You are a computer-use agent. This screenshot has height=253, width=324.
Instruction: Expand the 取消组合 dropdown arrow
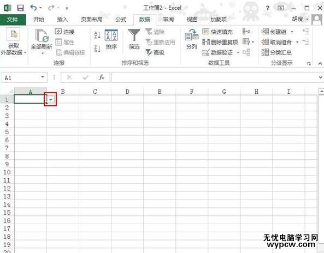coord(297,42)
